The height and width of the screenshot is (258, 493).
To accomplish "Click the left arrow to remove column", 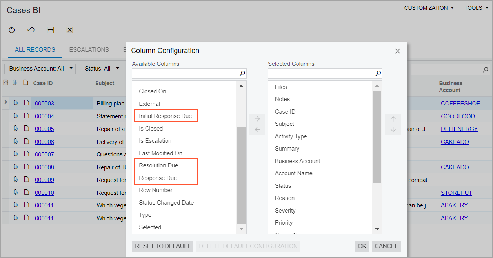I will (x=257, y=130).
